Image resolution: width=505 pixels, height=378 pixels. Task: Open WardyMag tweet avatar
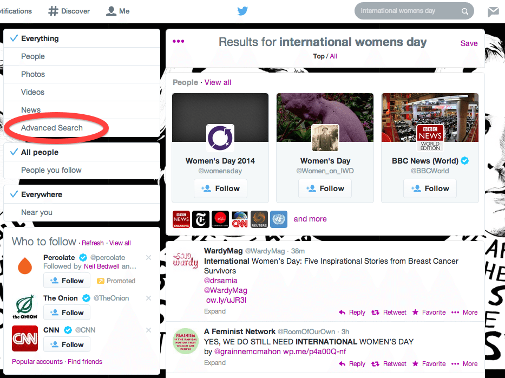pos(185,260)
